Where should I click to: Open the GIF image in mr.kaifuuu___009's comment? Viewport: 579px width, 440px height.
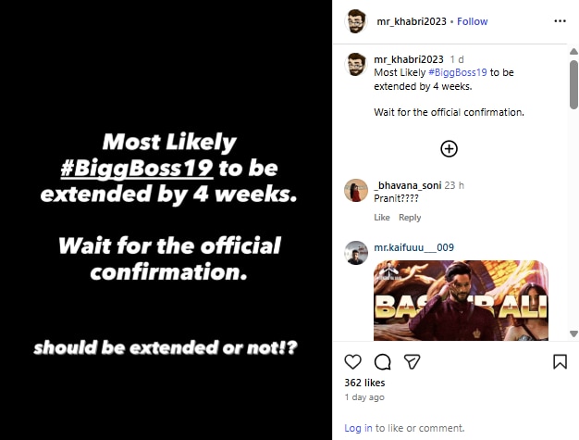[x=461, y=301]
